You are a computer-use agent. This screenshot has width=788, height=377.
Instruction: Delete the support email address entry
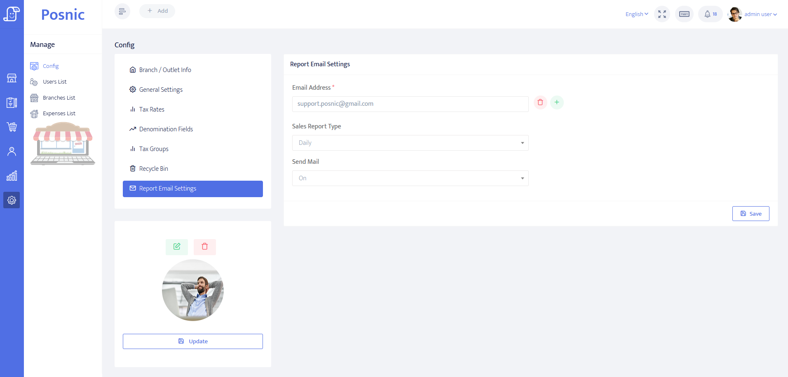(x=540, y=102)
